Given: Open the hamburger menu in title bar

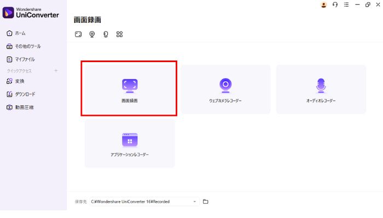Looking at the screenshot, I should coord(346,4).
